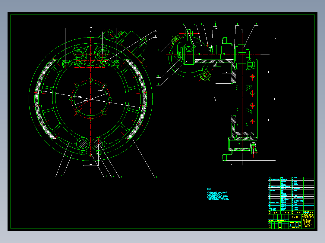Viewport: 325px width, 243px height.
Task: Pick the left return spring coil
Action: click(x=79, y=64)
